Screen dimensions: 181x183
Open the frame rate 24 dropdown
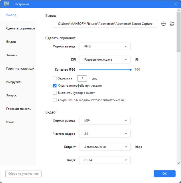click(x=105, y=134)
